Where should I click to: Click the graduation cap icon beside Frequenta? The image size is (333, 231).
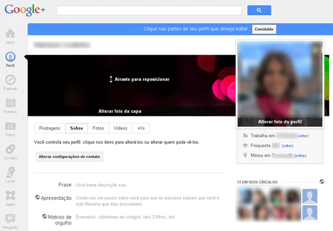[245, 146]
